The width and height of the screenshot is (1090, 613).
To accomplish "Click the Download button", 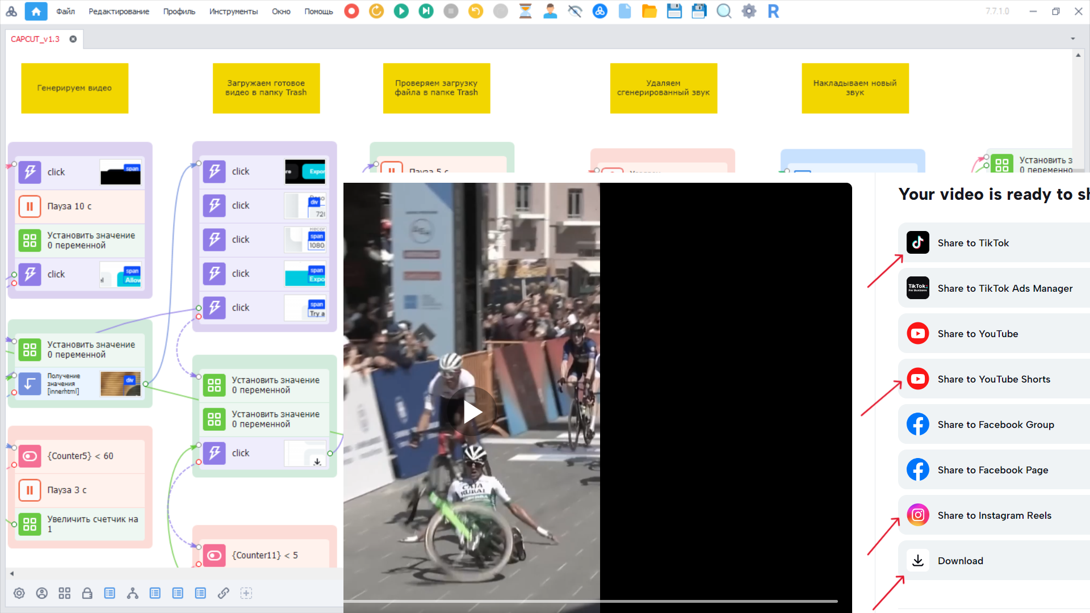I will coord(960,561).
